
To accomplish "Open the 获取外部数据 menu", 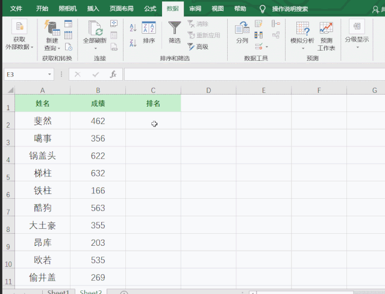I will pyautogui.click(x=19, y=35).
